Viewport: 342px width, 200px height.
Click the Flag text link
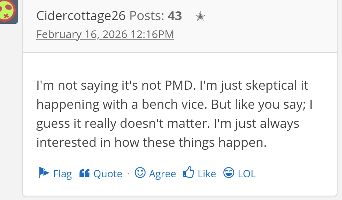click(x=63, y=174)
